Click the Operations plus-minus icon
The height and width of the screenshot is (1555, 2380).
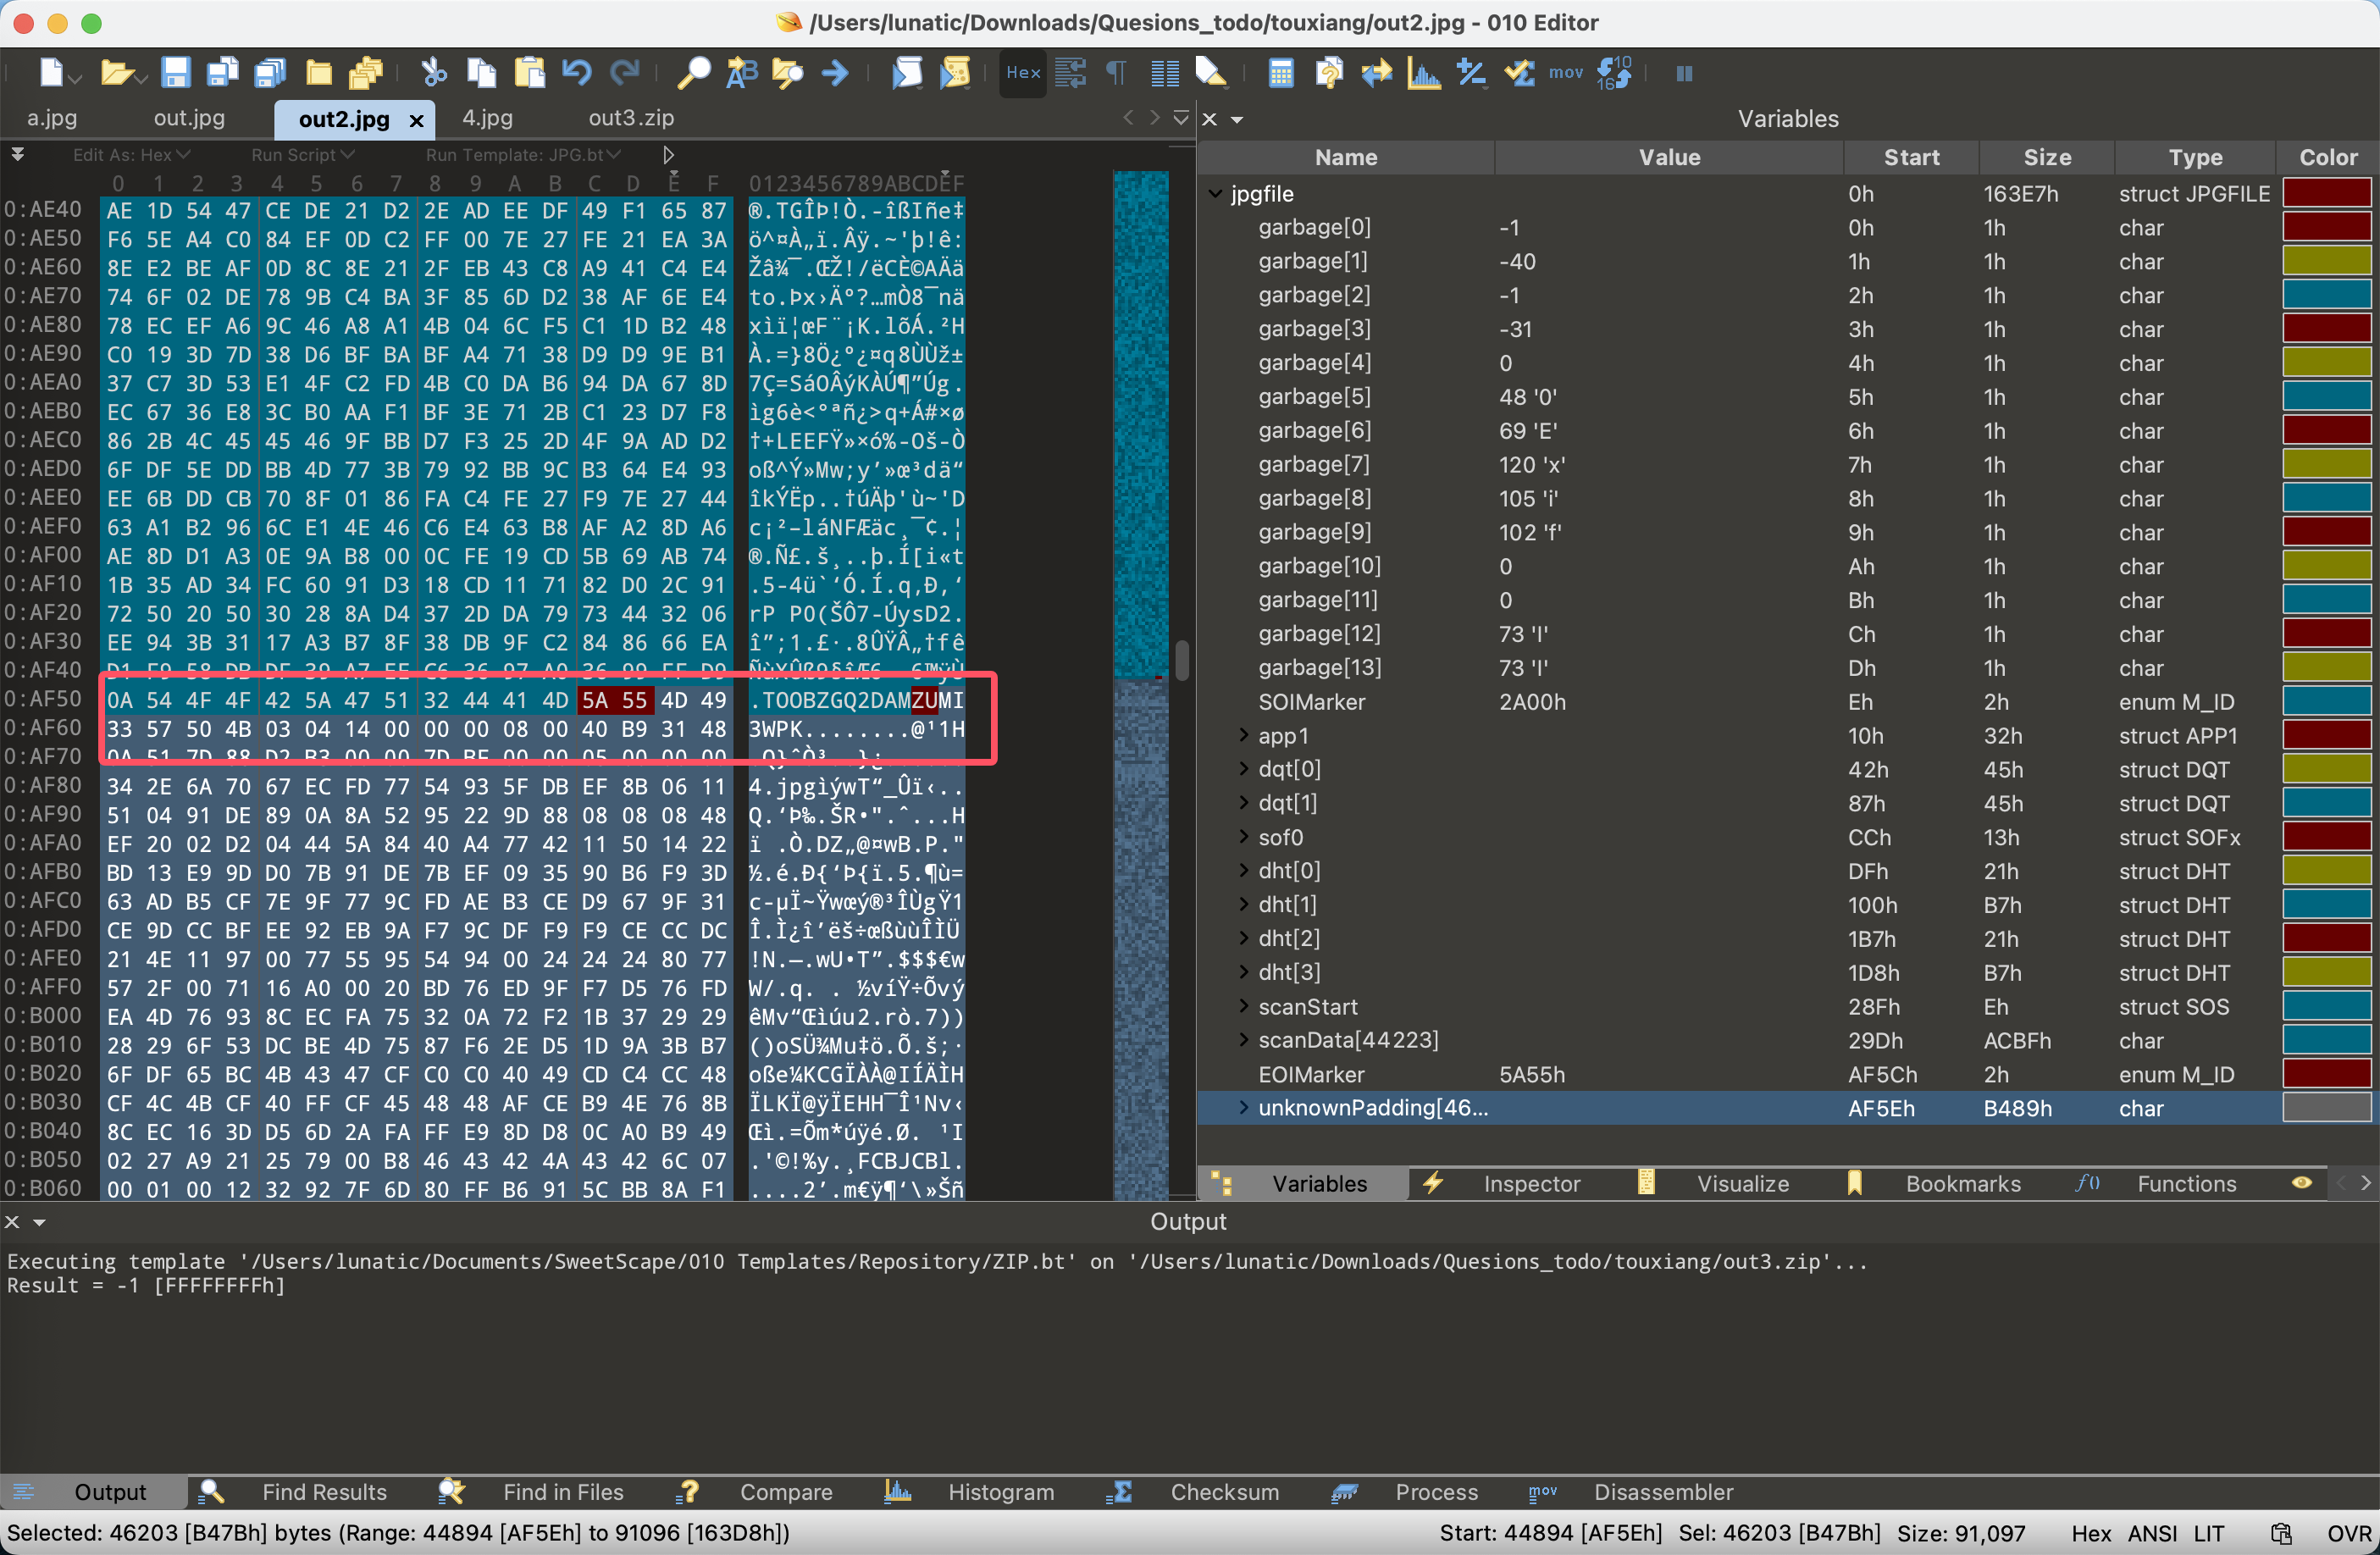coord(1471,72)
